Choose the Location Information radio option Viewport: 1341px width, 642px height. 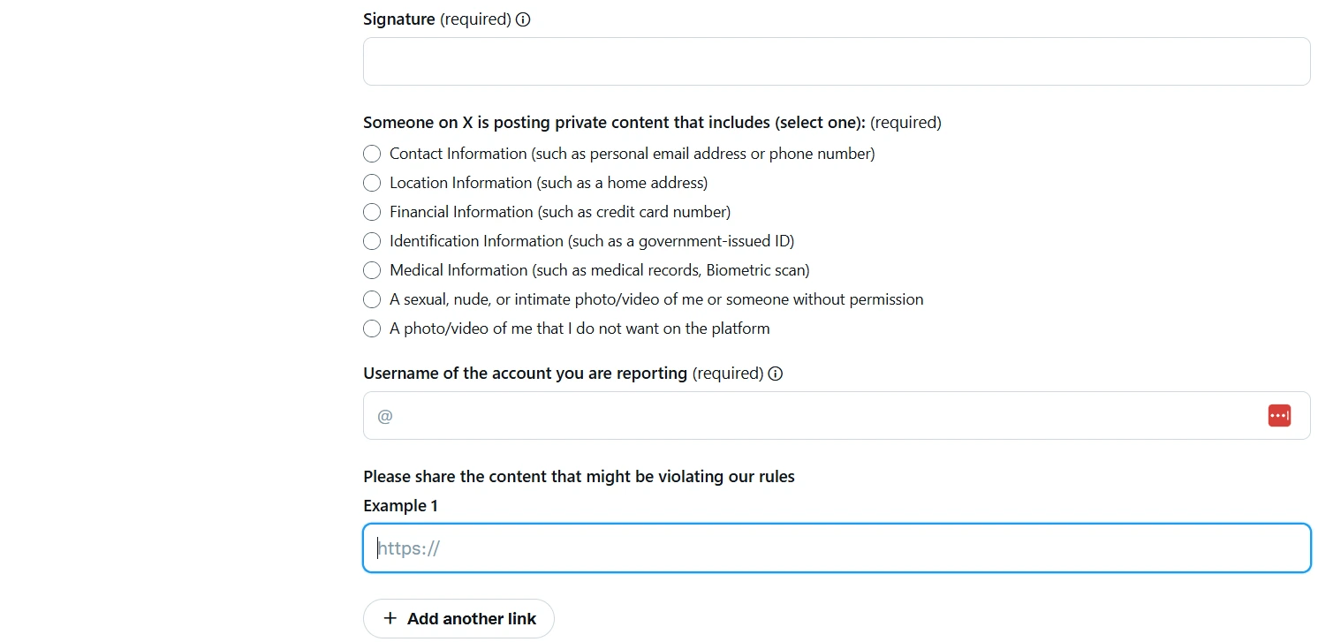pyautogui.click(x=372, y=183)
